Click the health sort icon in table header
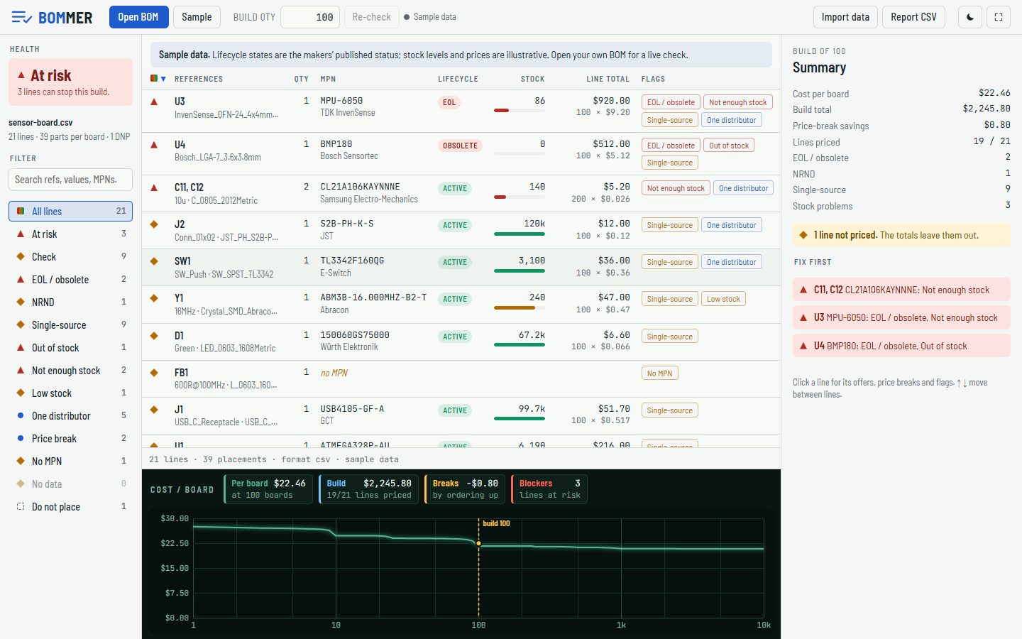The image size is (1022, 639). click(x=158, y=79)
